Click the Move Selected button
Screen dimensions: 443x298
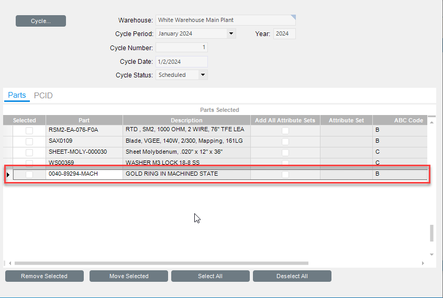point(129,276)
